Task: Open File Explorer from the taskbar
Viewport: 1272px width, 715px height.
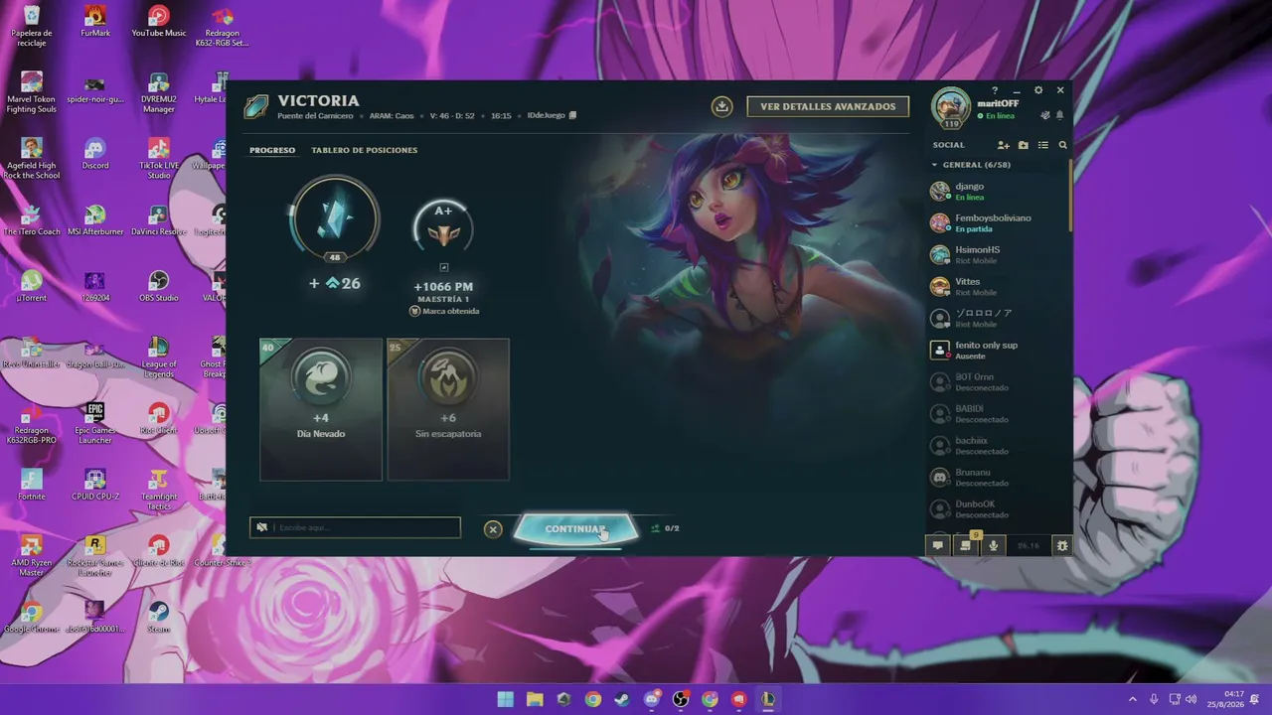Action: coord(535,699)
